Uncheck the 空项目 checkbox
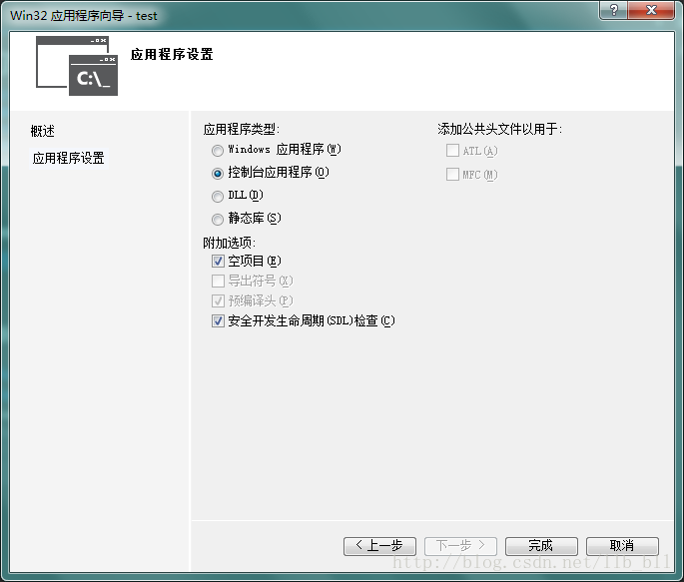This screenshot has height=582, width=684. 218,262
